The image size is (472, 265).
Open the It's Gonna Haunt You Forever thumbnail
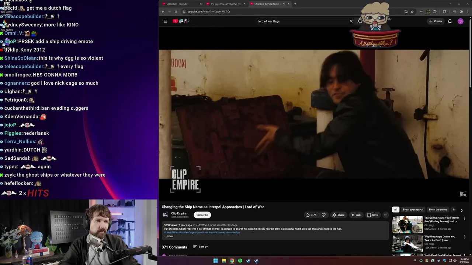click(x=407, y=225)
